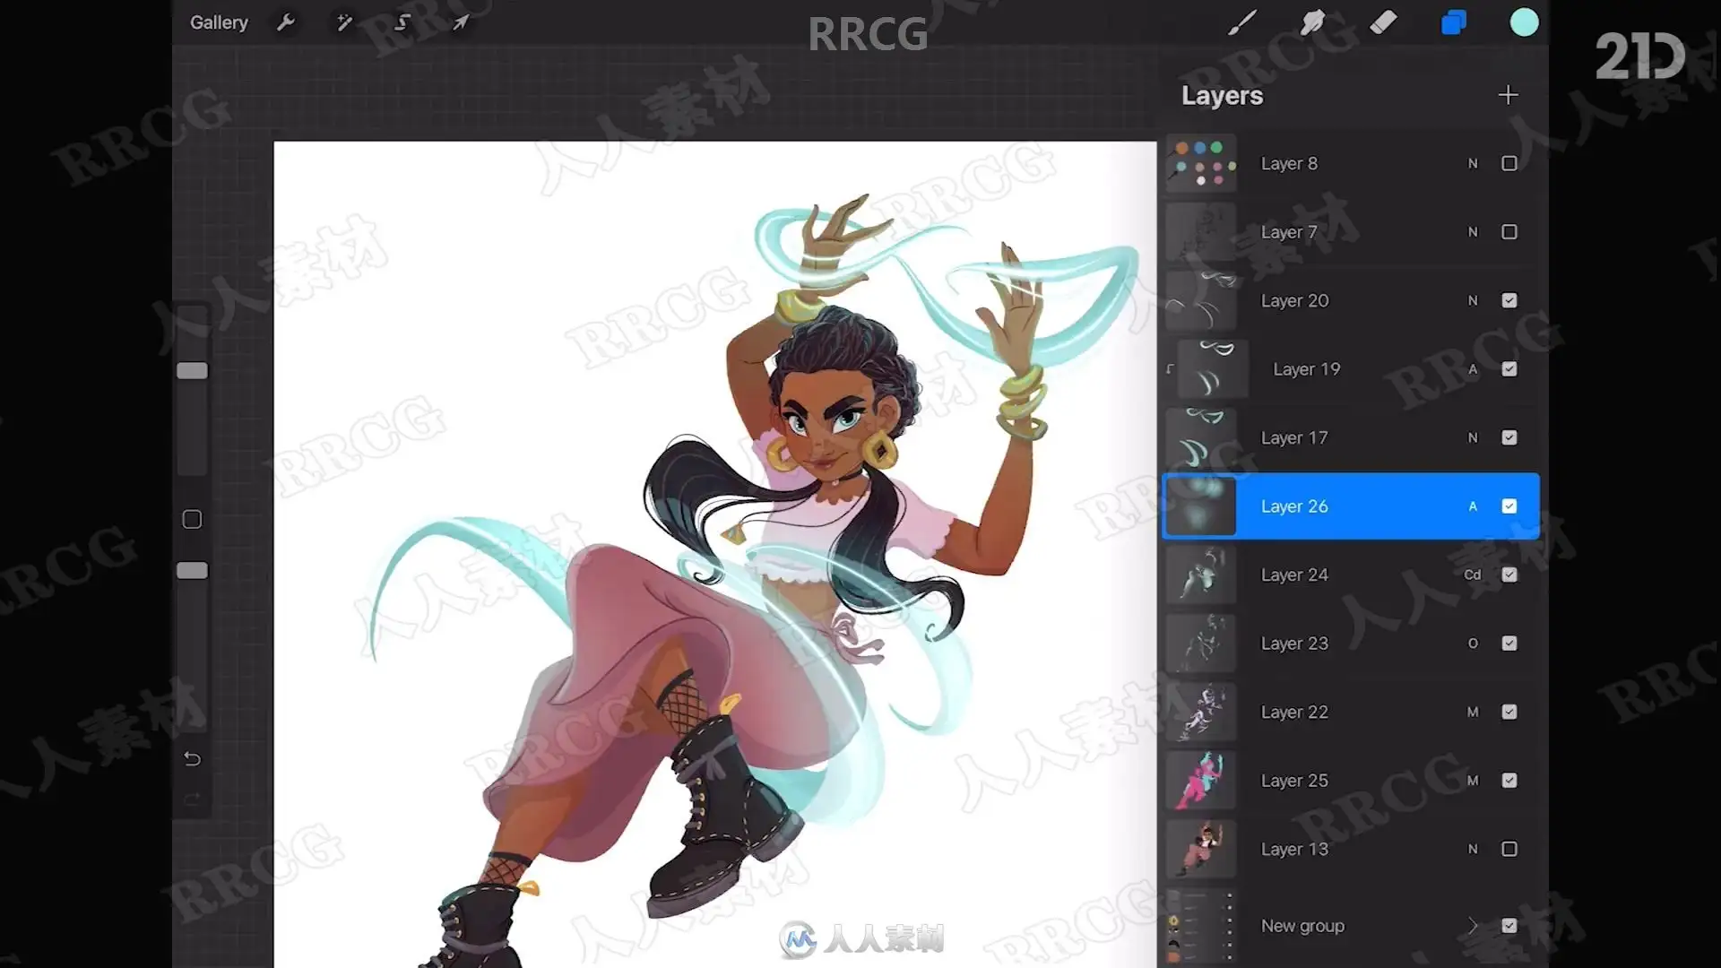Hide Layer 26 with its checkbox

[x=1509, y=506]
